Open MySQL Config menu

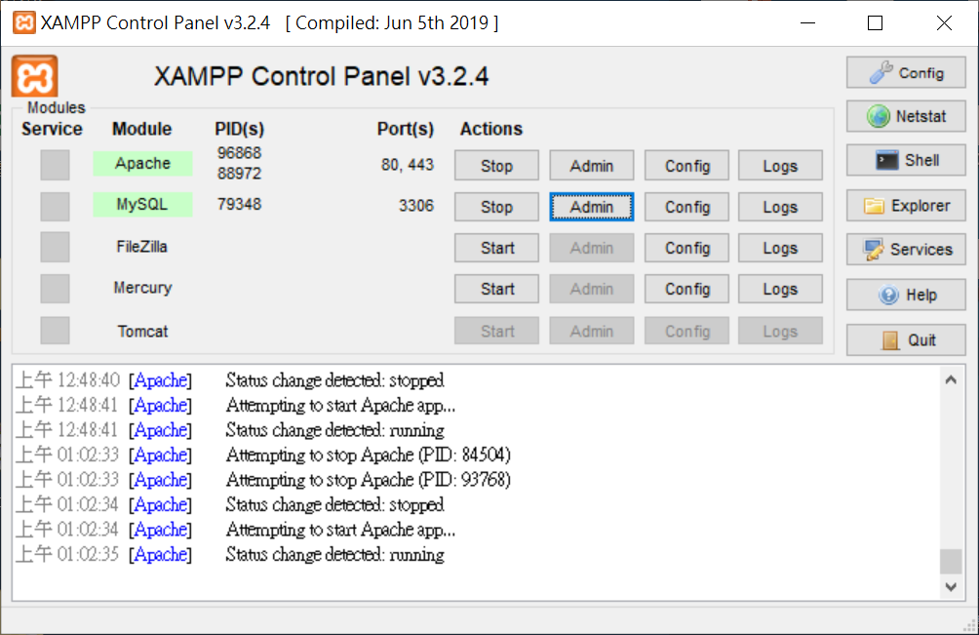coord(686,207)
